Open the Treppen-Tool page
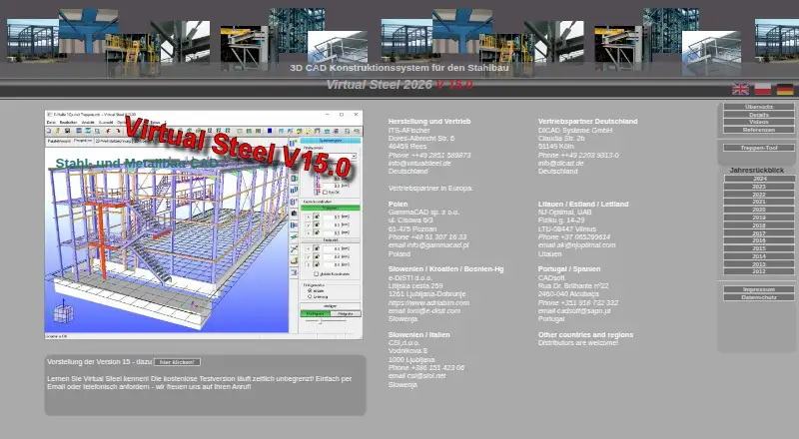799x439 pixels. click(759, 148)
